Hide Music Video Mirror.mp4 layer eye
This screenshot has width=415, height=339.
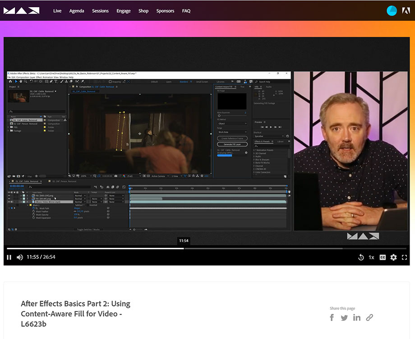pyautogui.click(x=9, y=202)
